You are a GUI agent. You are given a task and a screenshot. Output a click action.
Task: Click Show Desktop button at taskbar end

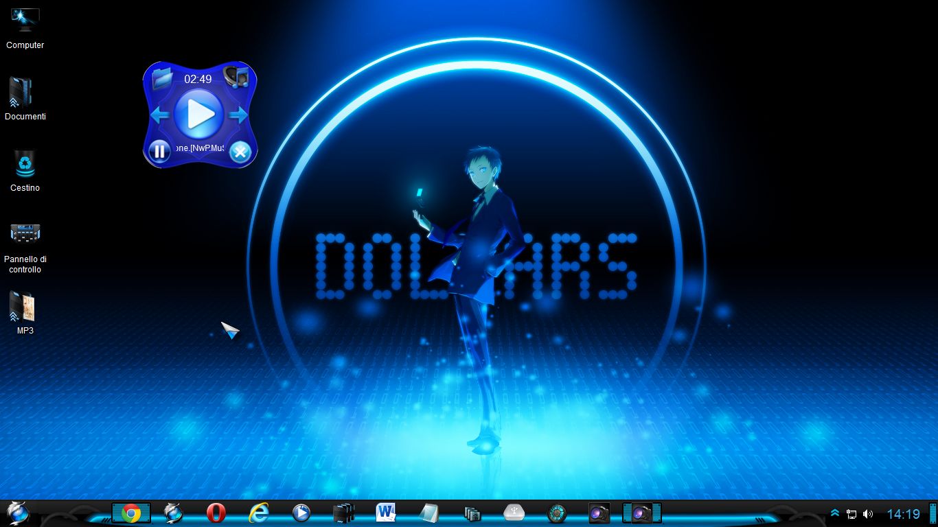[x=933, y=513]
